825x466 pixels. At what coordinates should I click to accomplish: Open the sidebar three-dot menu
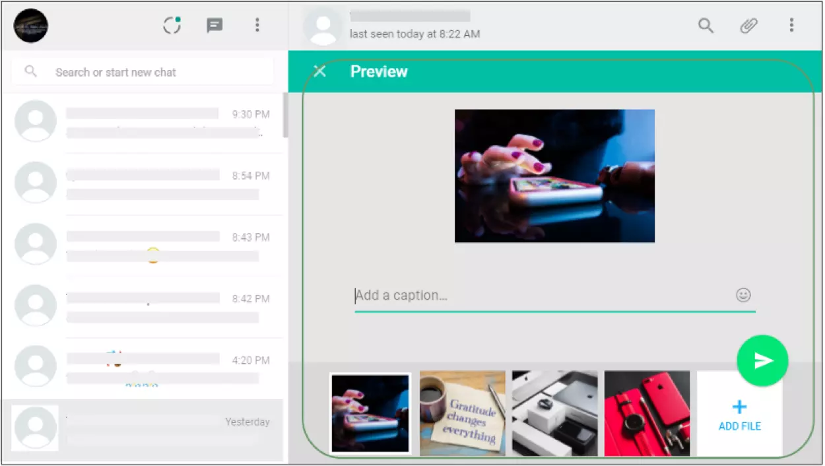[x=257, y=26]
